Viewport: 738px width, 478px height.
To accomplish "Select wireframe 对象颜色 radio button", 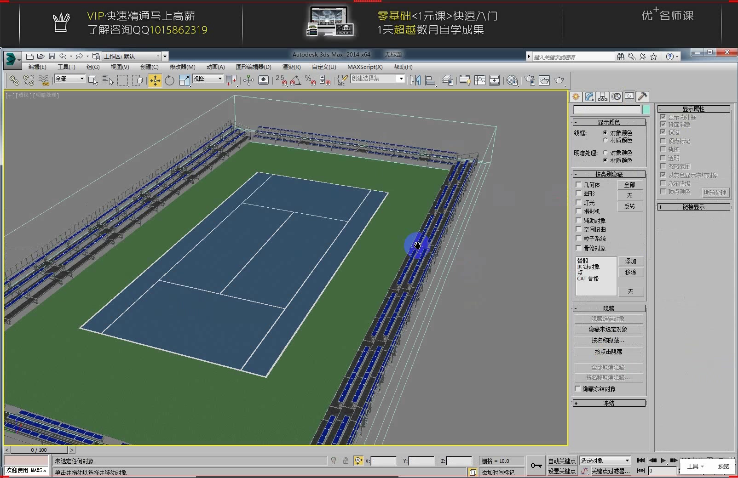I will [605, 133].
